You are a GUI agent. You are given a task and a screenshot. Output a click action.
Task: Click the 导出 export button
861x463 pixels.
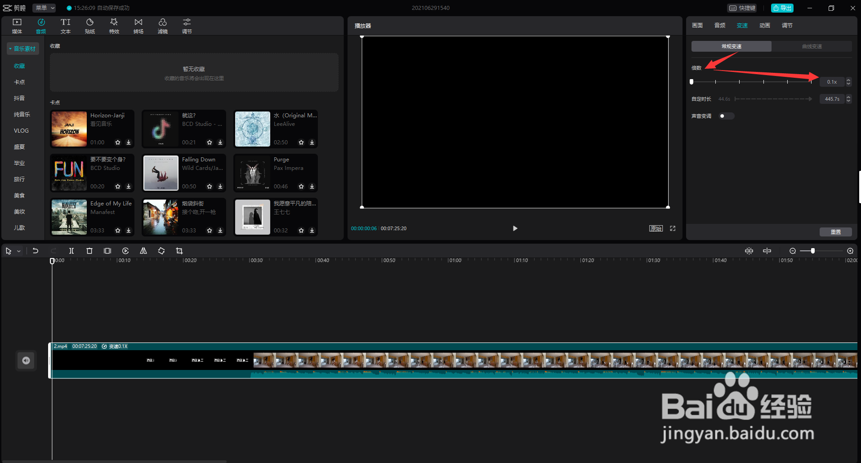pos(782,8)
